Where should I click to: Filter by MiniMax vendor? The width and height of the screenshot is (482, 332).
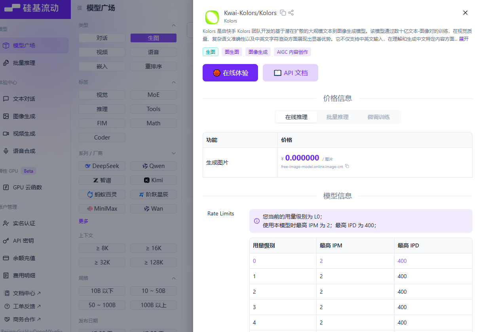point(102,209)
